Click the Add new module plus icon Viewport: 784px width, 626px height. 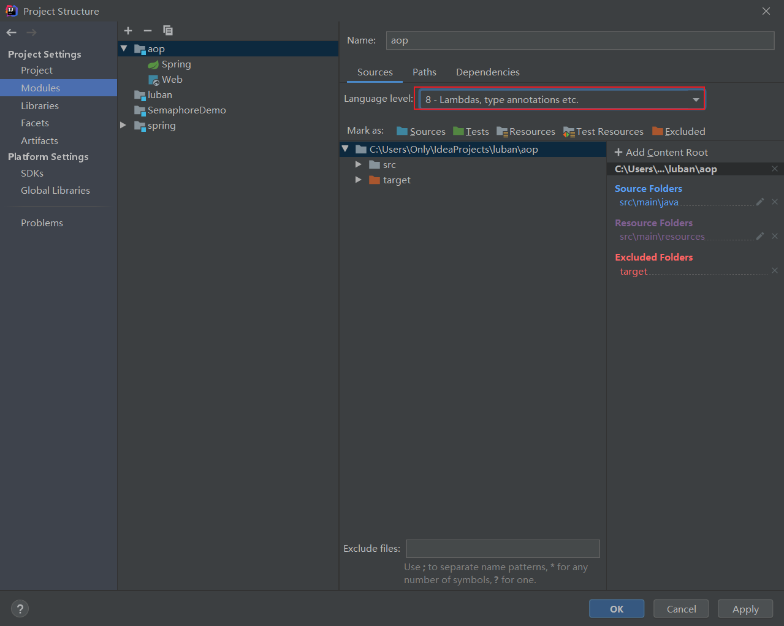tap(128, 31)
